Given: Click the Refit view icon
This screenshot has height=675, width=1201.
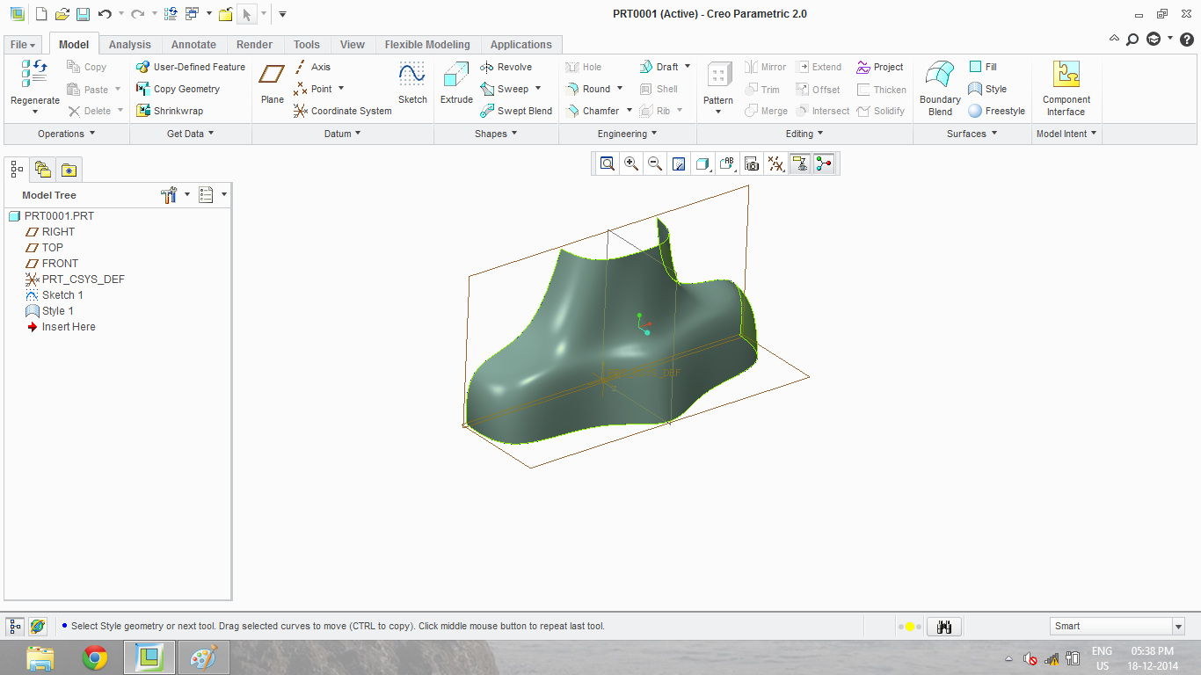Looking at the screenshot, I should [x=608, y=163].
